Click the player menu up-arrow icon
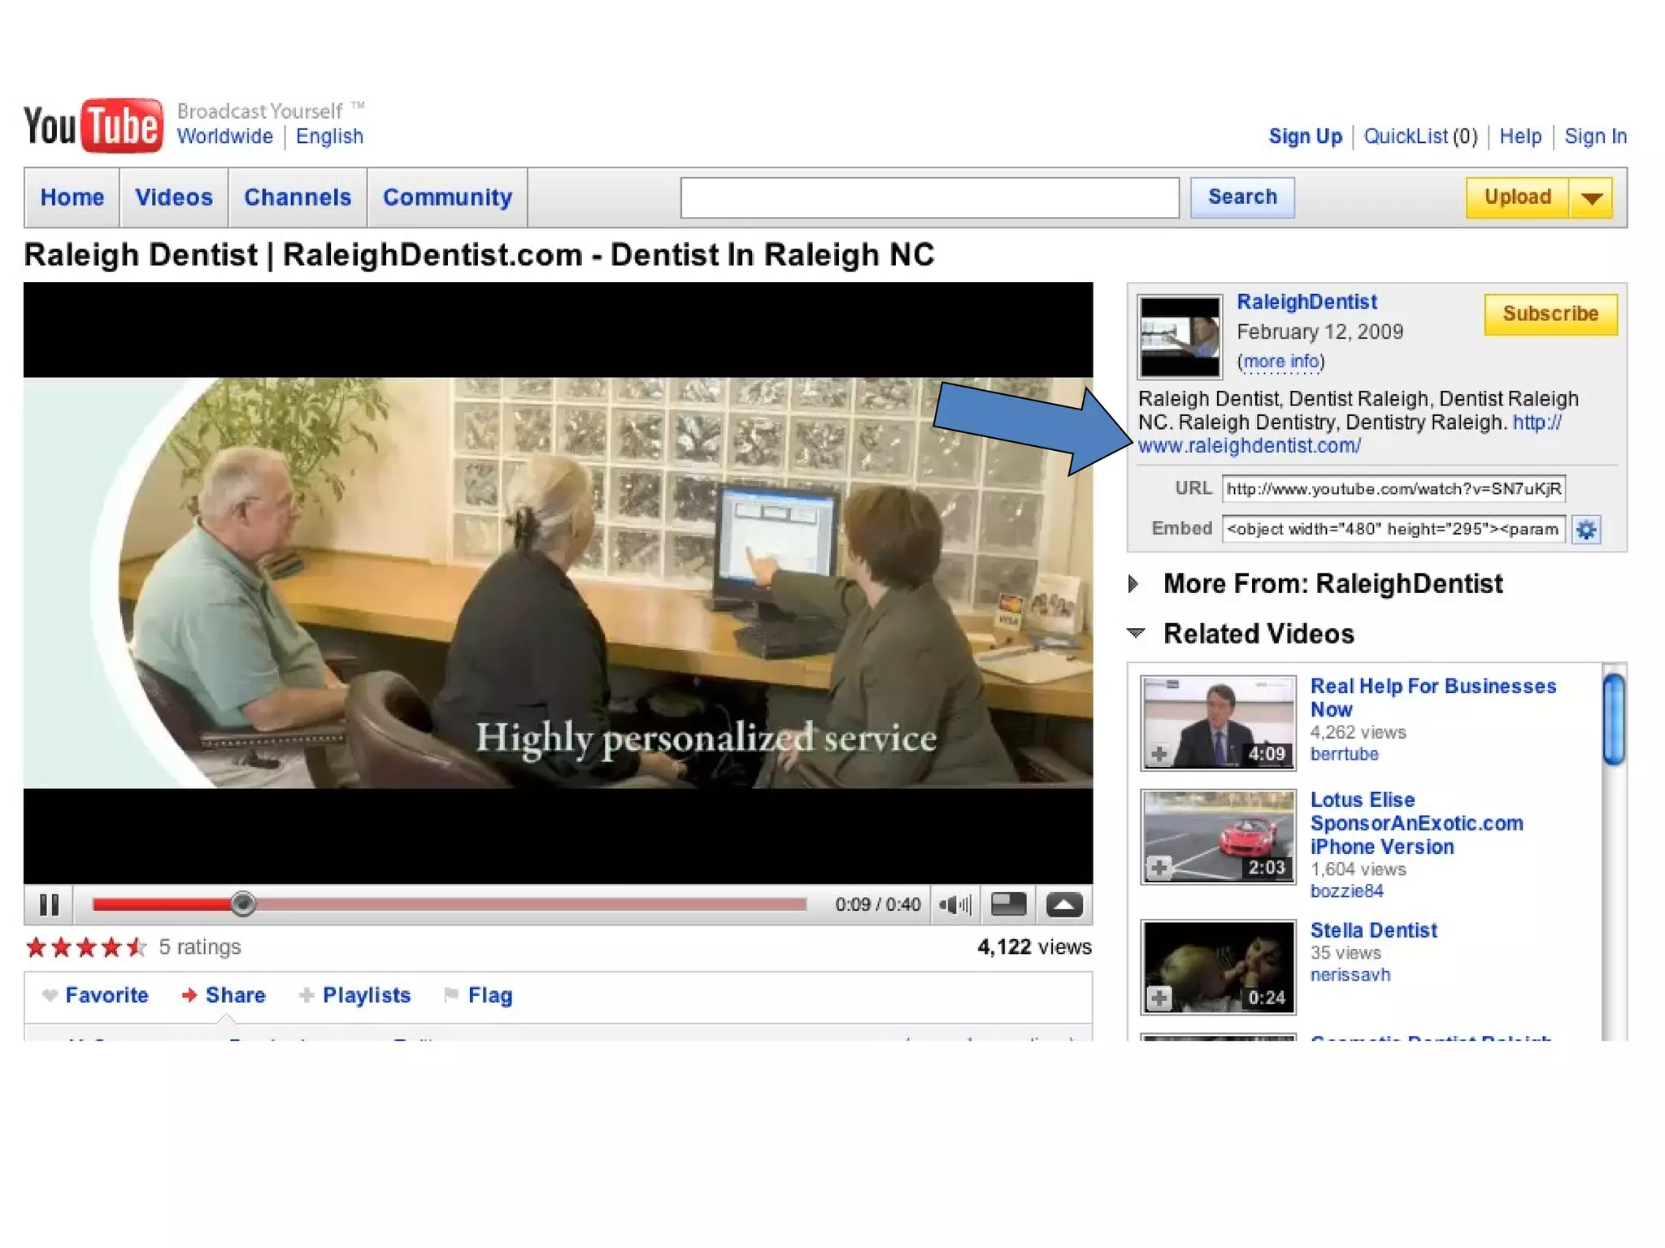The image size is (1665, 1248). tap(1063, 904)
